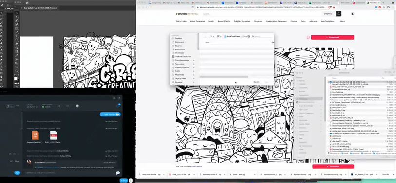The width and height of the screenshot is (396, 183).
Task: Click the blue task status button in chat panel
Action: [x=110, y=114]
